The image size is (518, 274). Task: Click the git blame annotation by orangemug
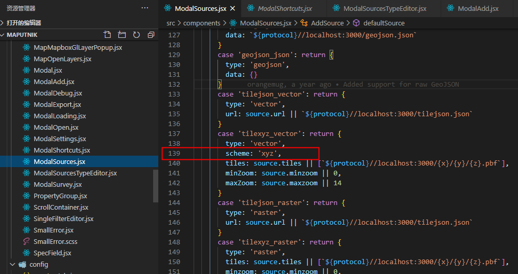click(x=353, y=85)
